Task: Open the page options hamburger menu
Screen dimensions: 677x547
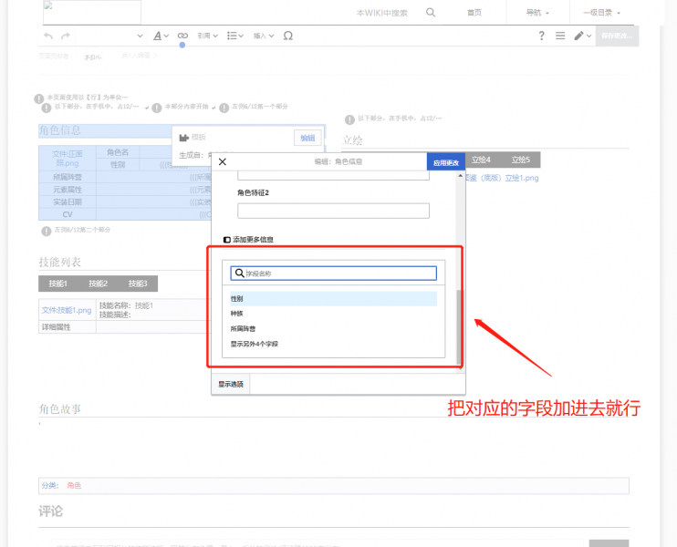Action: (560, 36)
